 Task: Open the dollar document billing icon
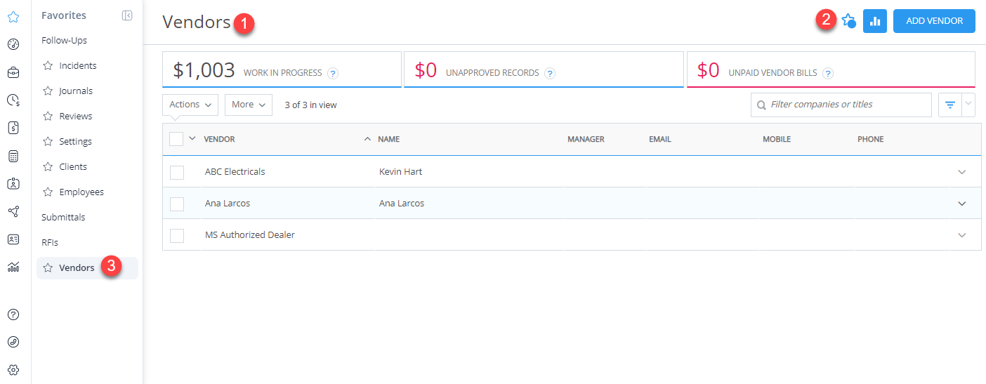pos(13,128)
